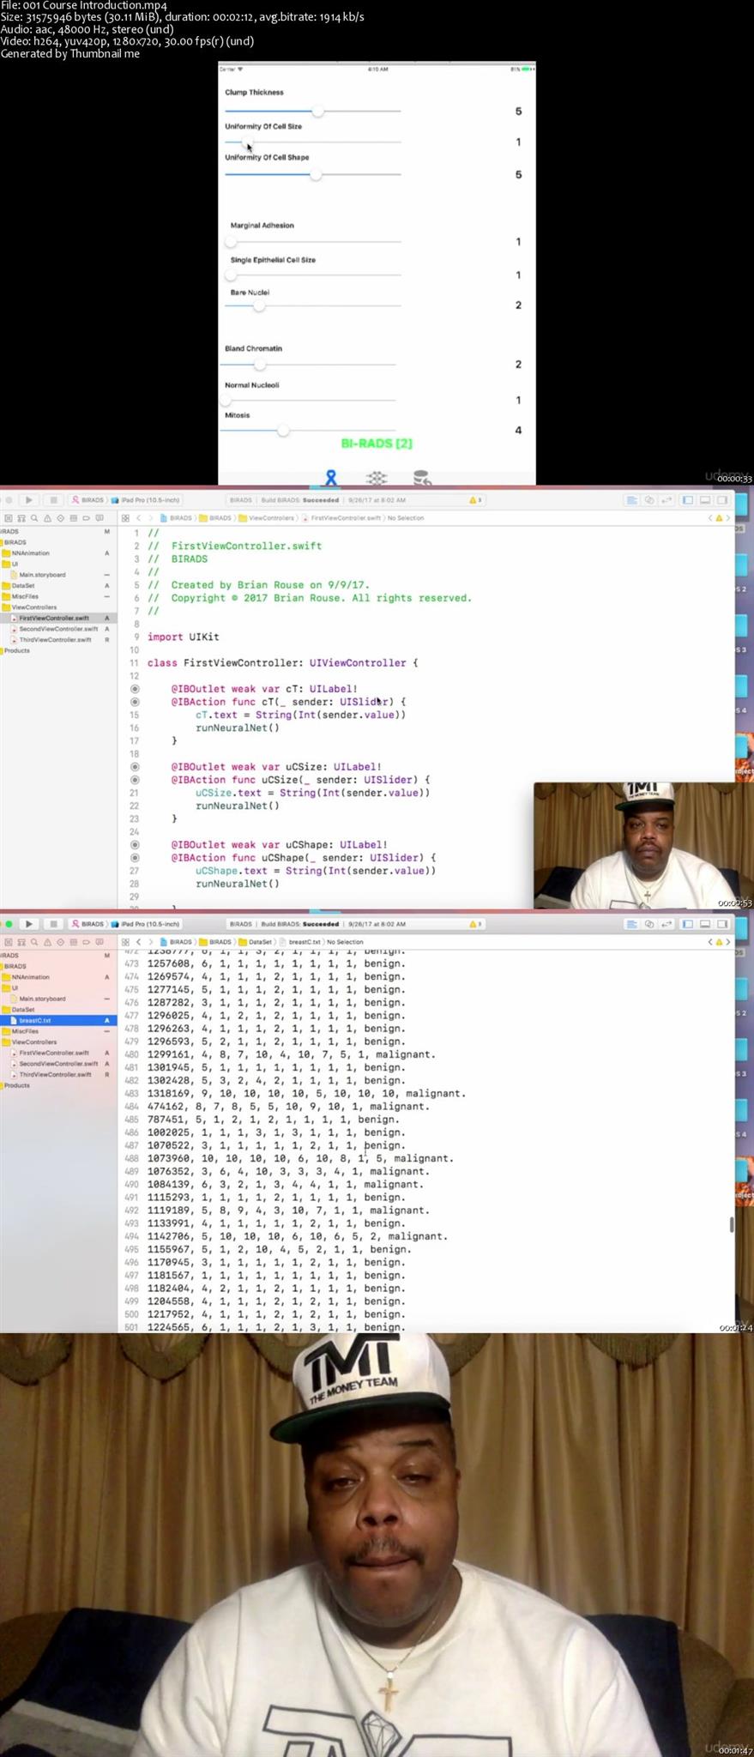Open ViewControllers breadcrumb in jump bar
This screenshot has height=1757, width=754.
pyautogui.click(x=266, y=518)
